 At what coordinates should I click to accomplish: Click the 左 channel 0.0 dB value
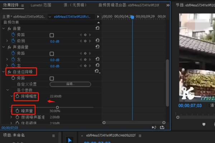click(55, 60)
